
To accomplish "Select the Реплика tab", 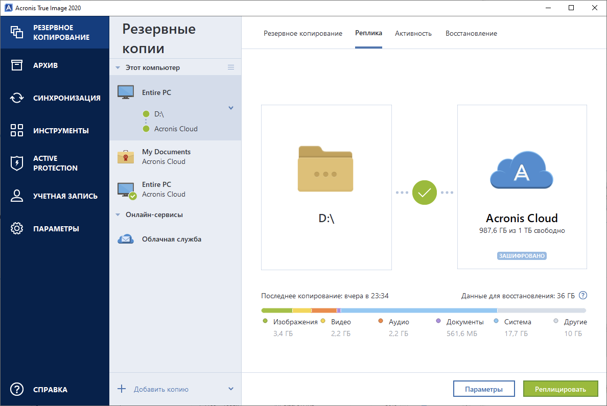I will click(368, 33).
